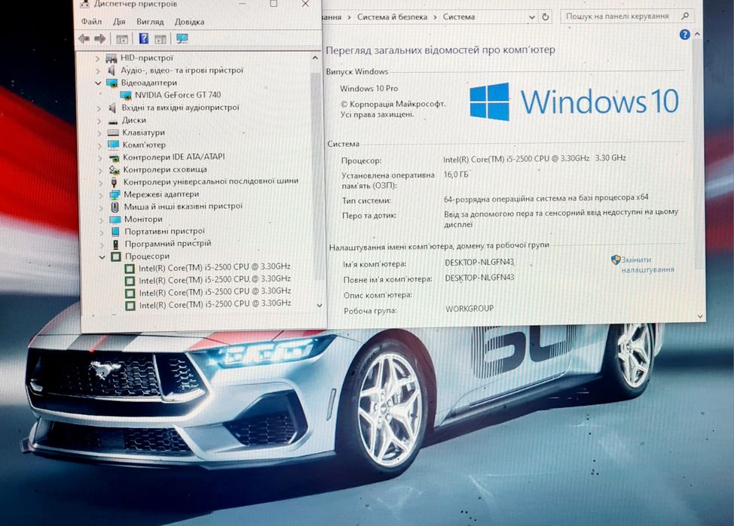734x526 pixels.
Task: Expand Вхідні та вихідні аудіопристрої node
Action: [99, 108]
